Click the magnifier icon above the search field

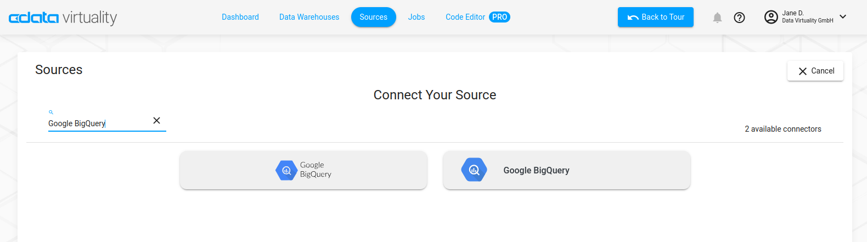click(x=51, y=112)
